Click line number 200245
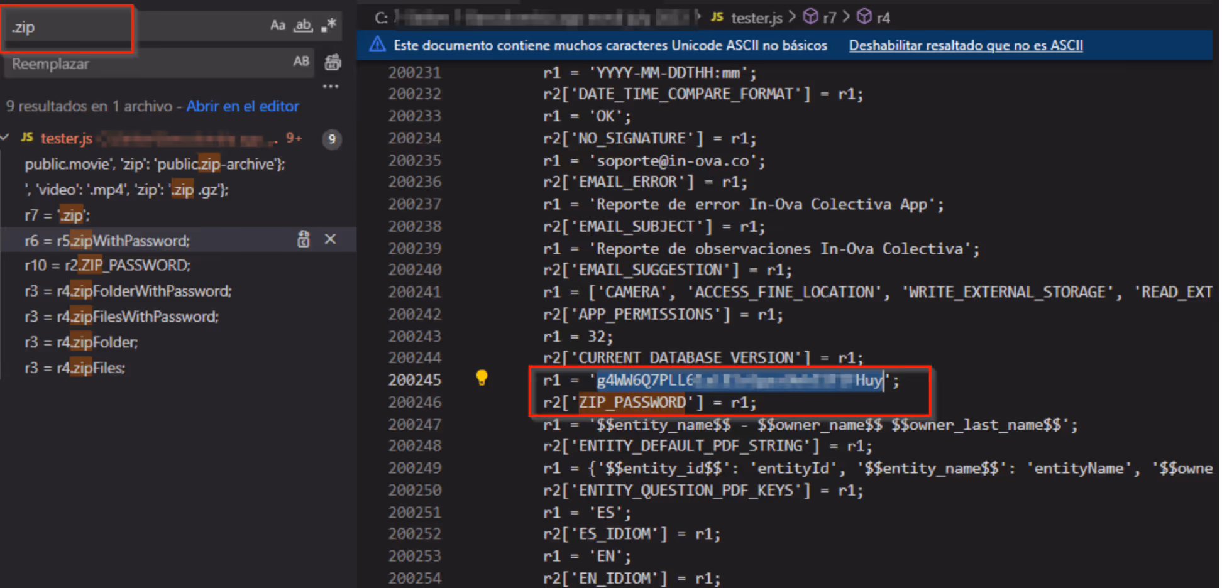 point(414,380)
